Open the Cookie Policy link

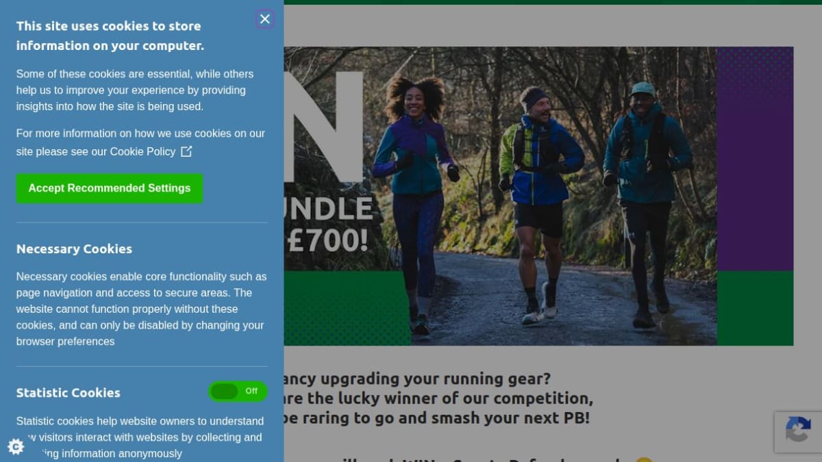coord(142,151)
